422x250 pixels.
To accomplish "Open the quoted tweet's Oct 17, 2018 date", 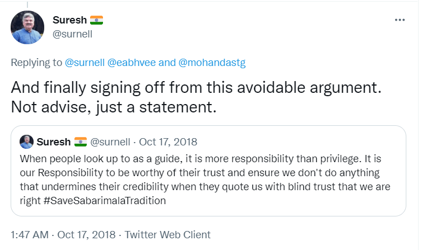I will pyautogui.click(x=168, y=141).
